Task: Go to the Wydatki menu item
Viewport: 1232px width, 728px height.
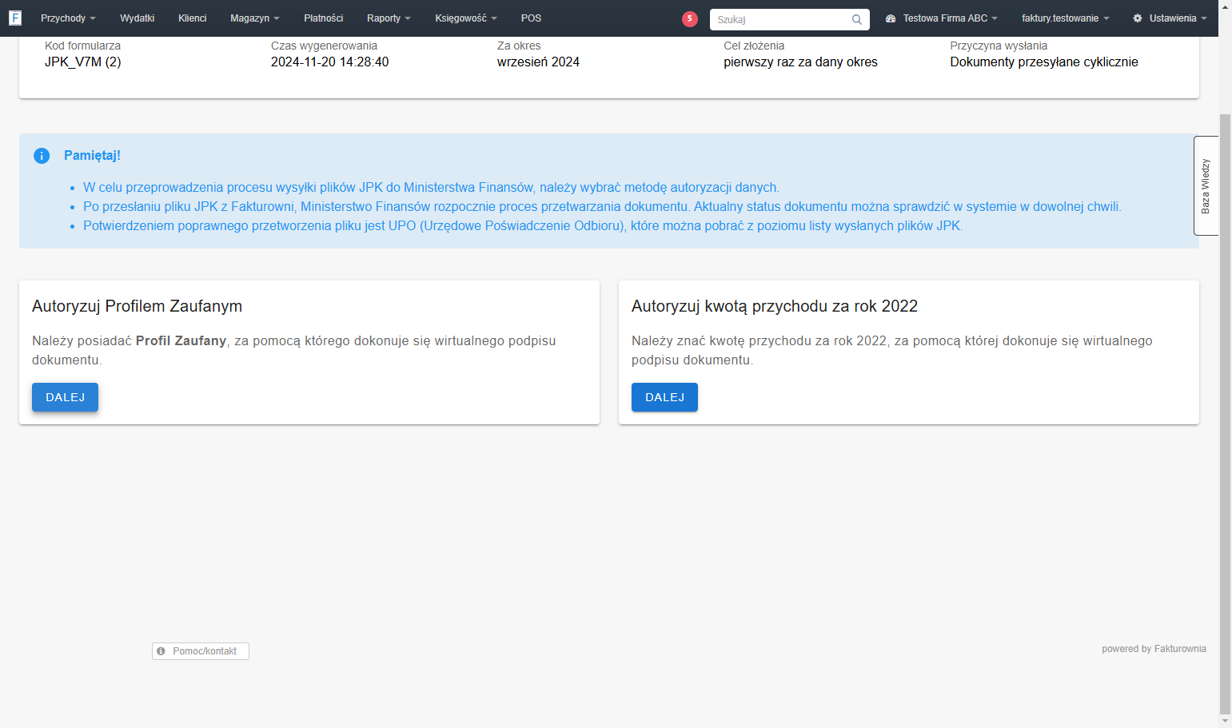Action: [x=138, y=18]
